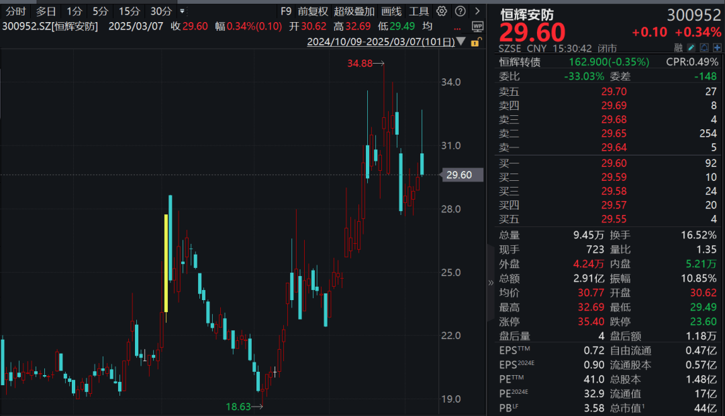Click 卖三 price 29.68
Screen dimensions: 725x416
(x=614, y=119)
